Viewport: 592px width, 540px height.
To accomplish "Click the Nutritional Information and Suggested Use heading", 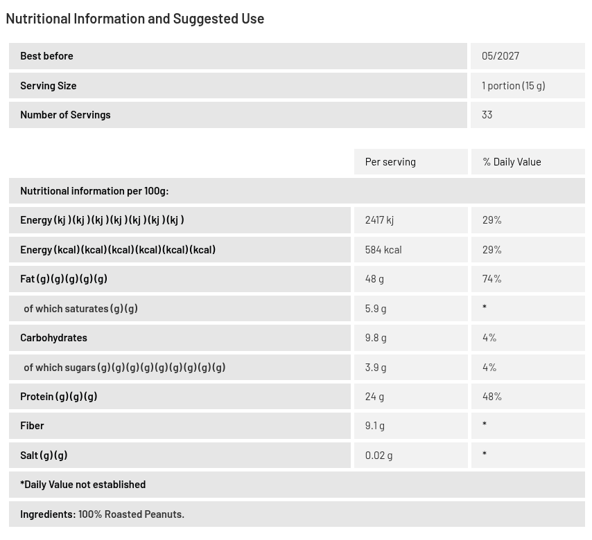I will tap(134, 19).
